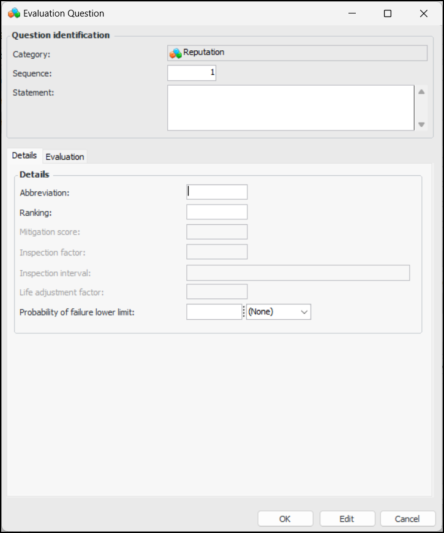Click into the Statement text area
444x533 pixels.
291,108
